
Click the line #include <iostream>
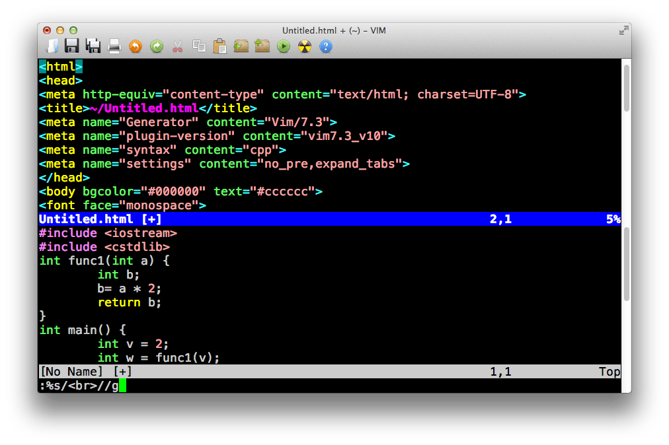click(108, 232)
